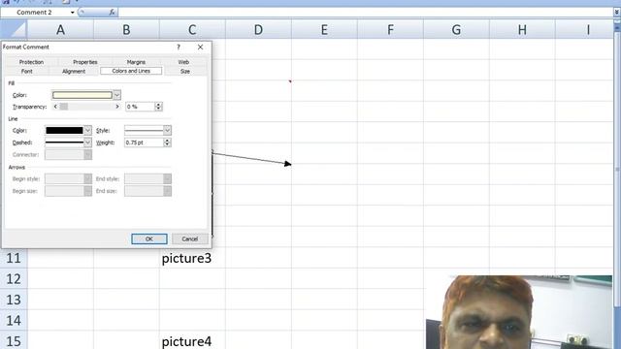
Task: Open the Fill Color dropdown
Action: [x=116, y=95]
